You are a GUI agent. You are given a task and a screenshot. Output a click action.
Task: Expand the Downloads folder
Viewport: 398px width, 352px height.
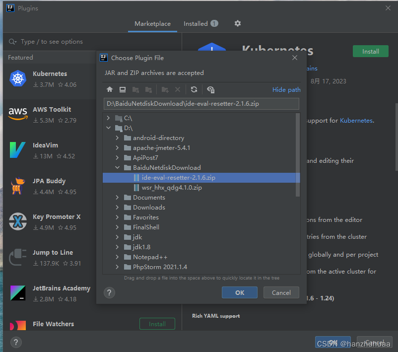117,207
